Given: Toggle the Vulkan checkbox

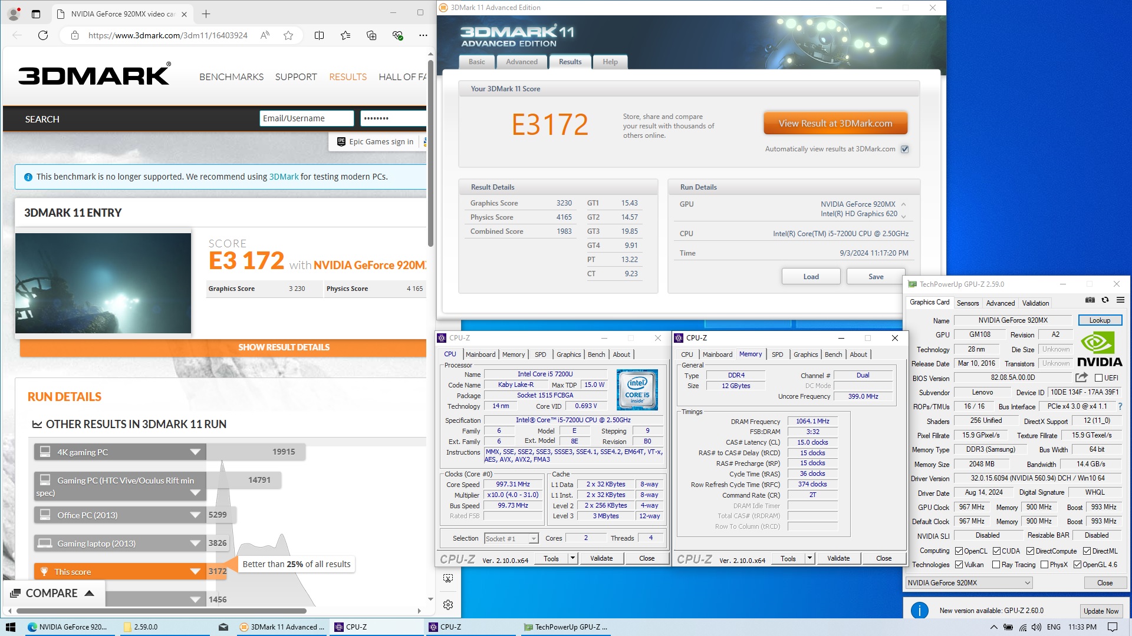Looking at the screenshot, I should [x=959, y=565].
